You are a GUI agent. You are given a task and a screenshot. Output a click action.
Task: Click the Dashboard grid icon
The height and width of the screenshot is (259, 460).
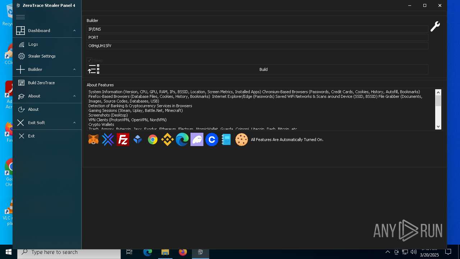[20, 31]
